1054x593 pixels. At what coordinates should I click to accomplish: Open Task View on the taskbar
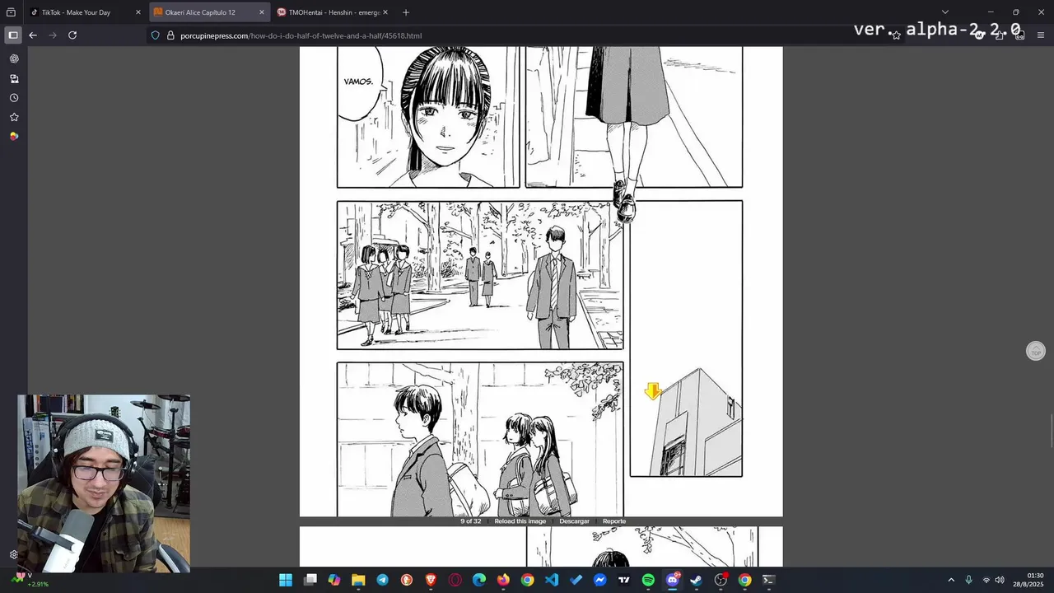click(310, 580)
